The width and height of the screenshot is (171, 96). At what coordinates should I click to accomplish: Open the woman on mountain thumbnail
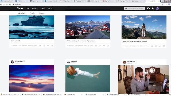(x=144, y=27)
